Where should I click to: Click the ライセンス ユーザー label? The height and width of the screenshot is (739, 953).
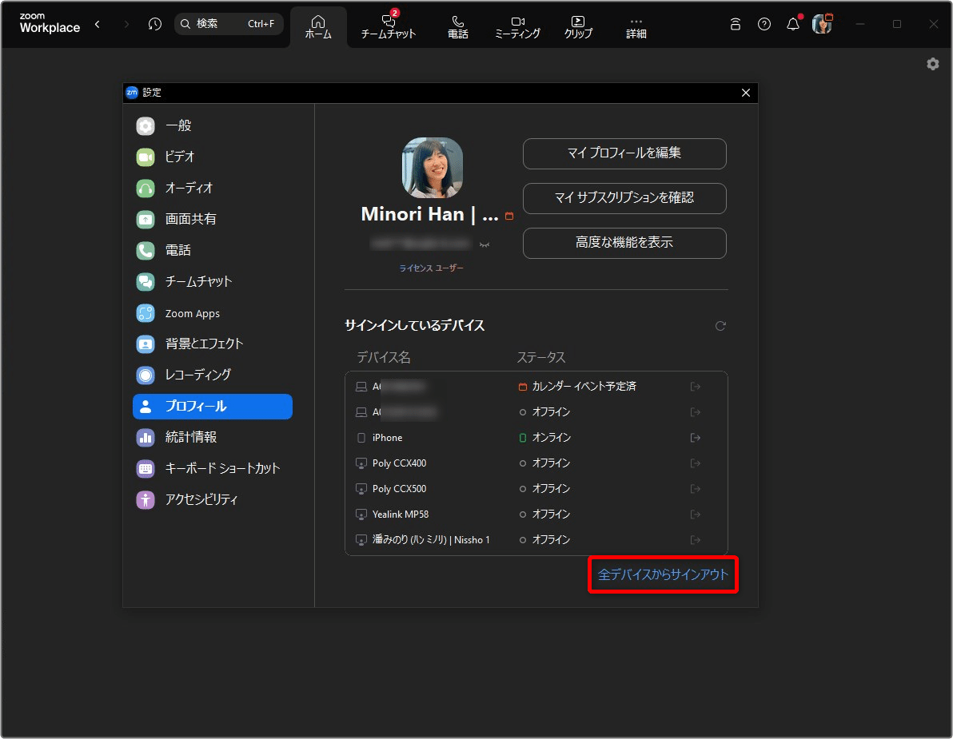coord(431,268)
